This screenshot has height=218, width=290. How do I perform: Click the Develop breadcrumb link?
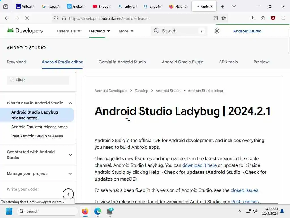(142, 91)
